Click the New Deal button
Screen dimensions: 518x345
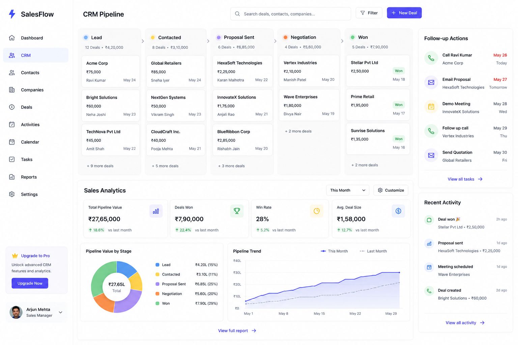pos(404,13)
